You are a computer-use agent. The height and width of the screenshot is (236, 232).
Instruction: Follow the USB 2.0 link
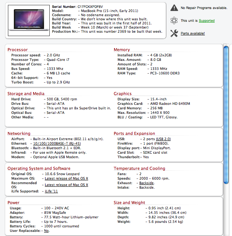(163, 139)
